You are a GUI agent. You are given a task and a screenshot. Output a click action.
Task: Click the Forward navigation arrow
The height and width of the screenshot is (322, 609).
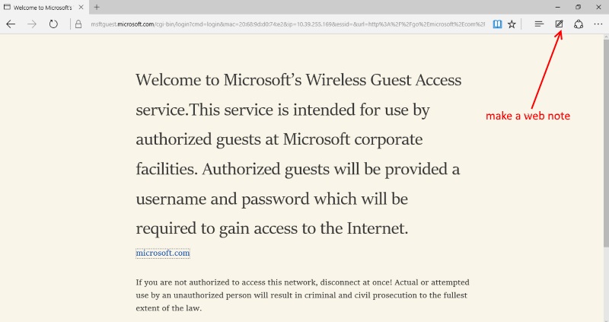[x=32, y=24]
